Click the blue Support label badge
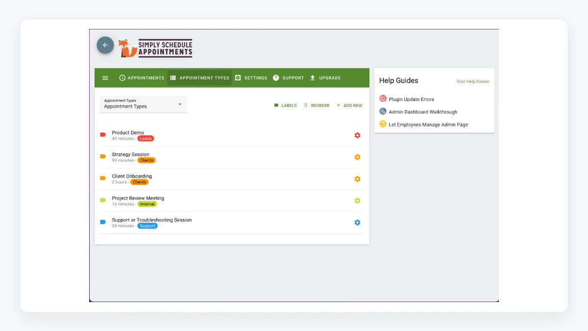588x331 pixels. (147, 226)
